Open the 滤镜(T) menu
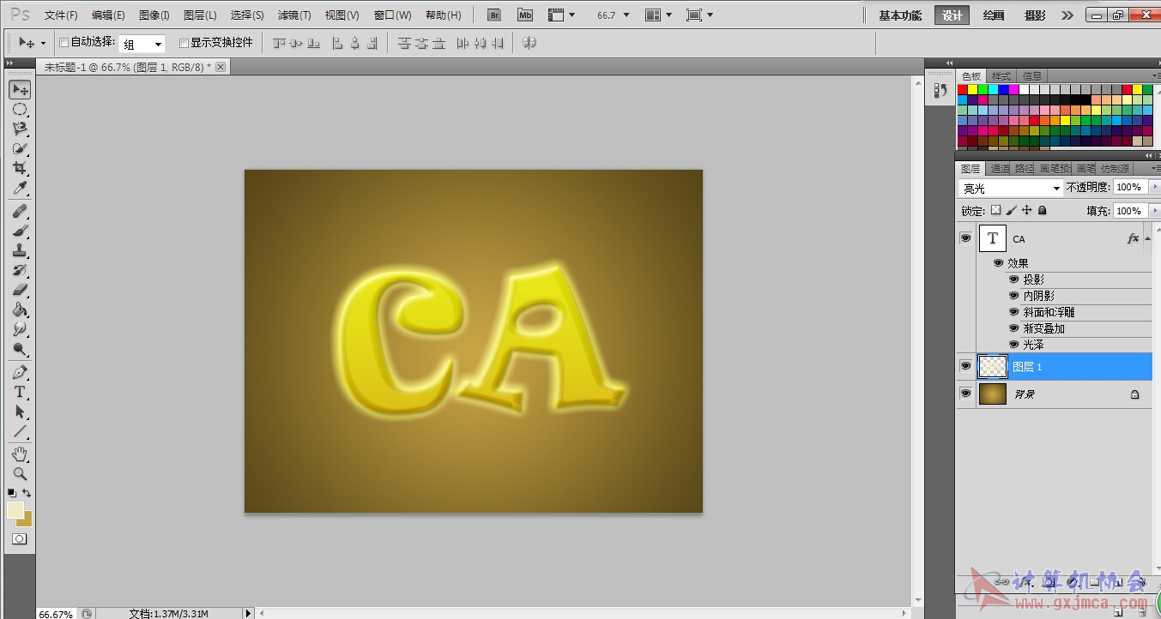The image size is (1161, 619). 294,15
